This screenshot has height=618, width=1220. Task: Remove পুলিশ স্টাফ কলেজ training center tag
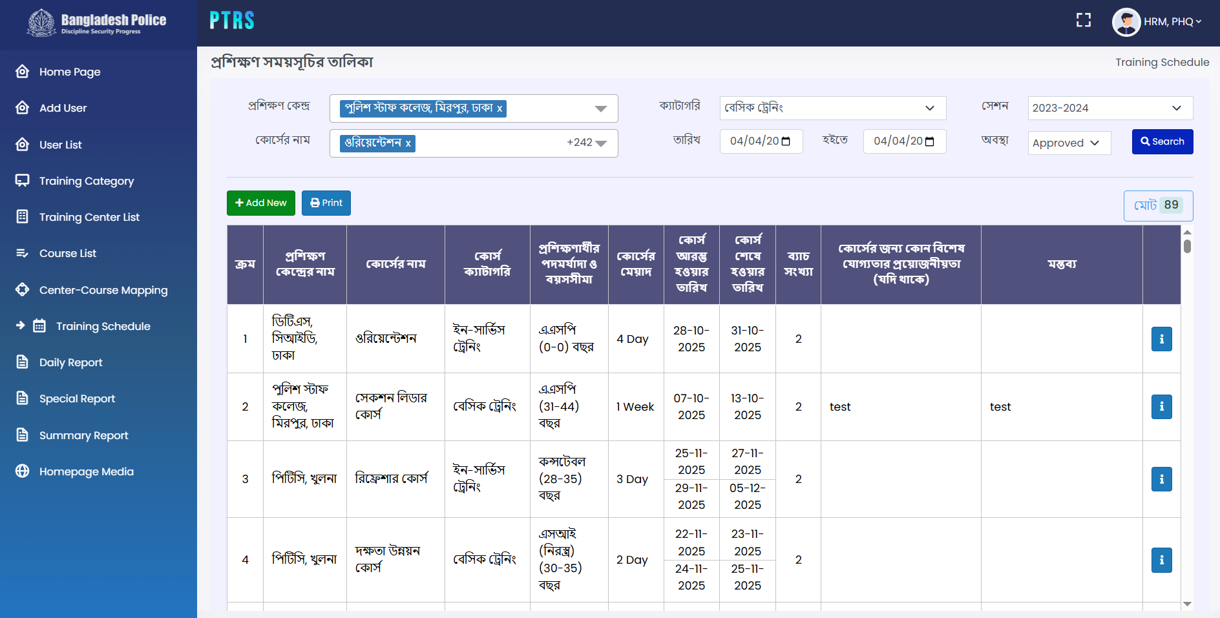(x=500, y=108)
